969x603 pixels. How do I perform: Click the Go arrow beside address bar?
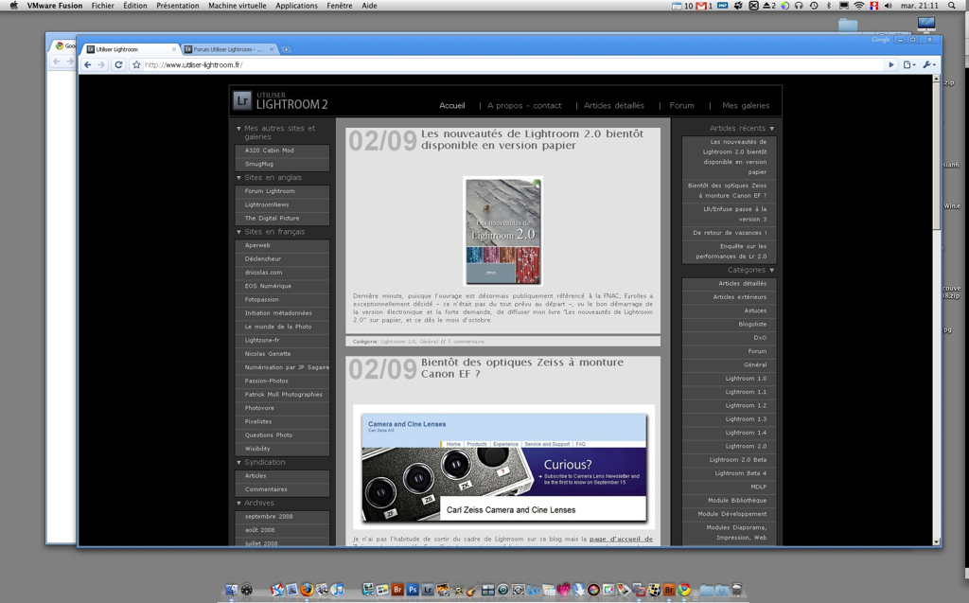tap(890, 65)
